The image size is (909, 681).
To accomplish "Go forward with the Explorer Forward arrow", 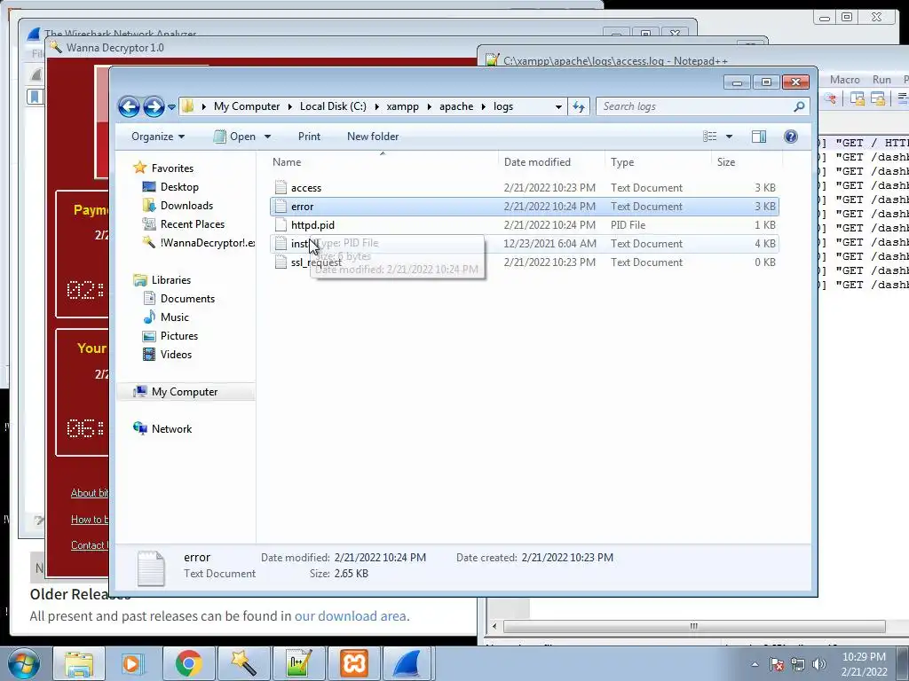I will coord(154,106).
